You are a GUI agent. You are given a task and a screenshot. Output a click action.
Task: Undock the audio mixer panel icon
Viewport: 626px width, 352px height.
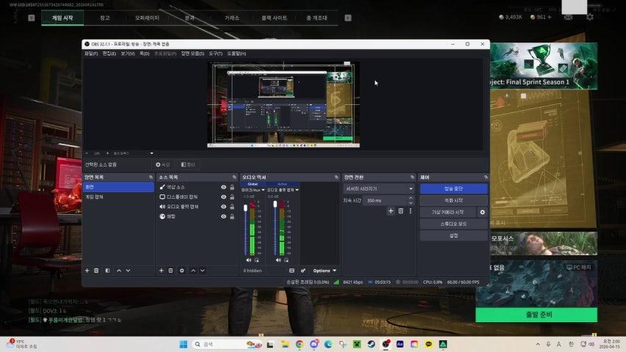(x=337, y=177)
